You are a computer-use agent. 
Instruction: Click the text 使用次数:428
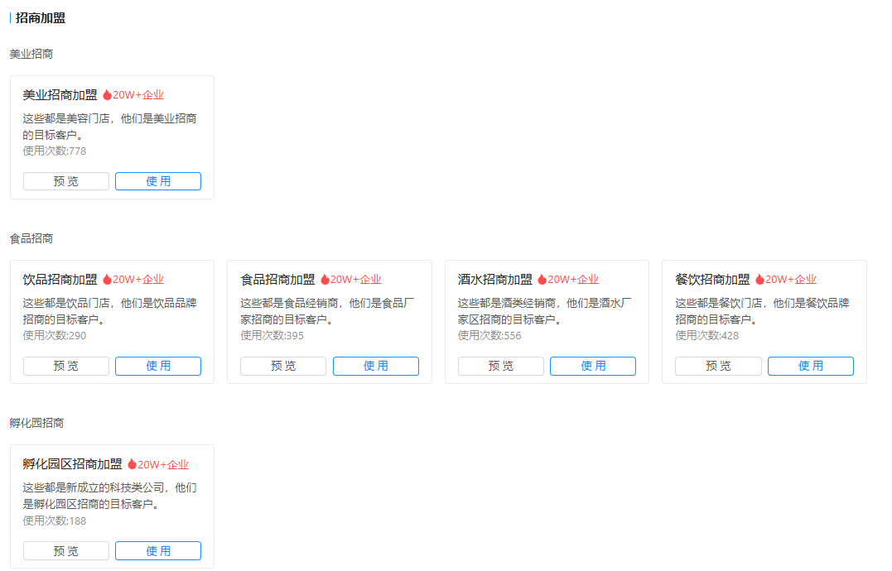pos(707,336)
